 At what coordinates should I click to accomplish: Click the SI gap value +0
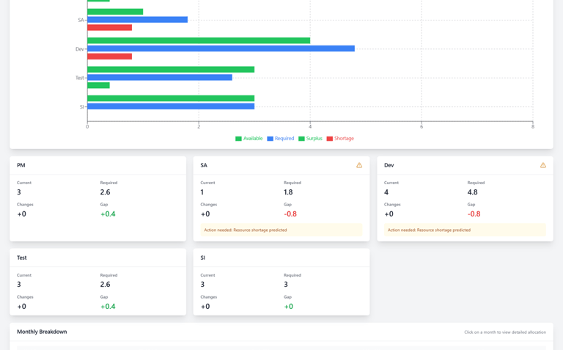pos(288,307)
